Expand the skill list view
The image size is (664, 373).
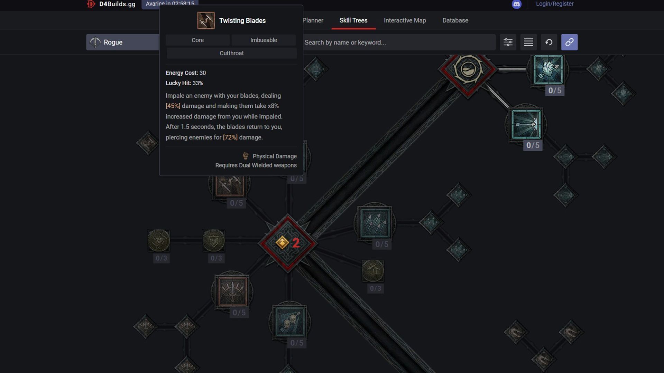[528, 42]
